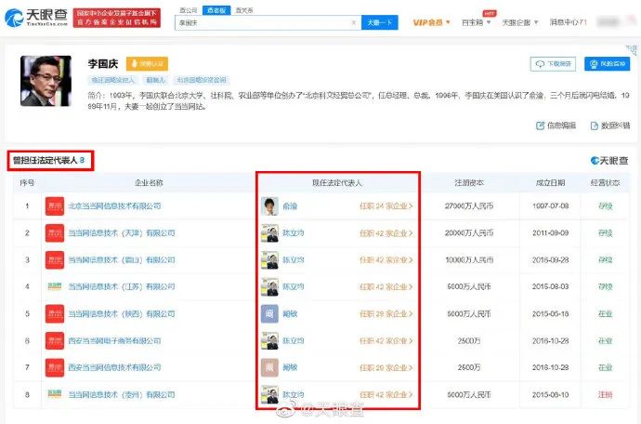Expand 任职 42 家企业 in the 西安当当网电子商务 row
Screen dimensions: 641x424
click(x=386, y=341)
